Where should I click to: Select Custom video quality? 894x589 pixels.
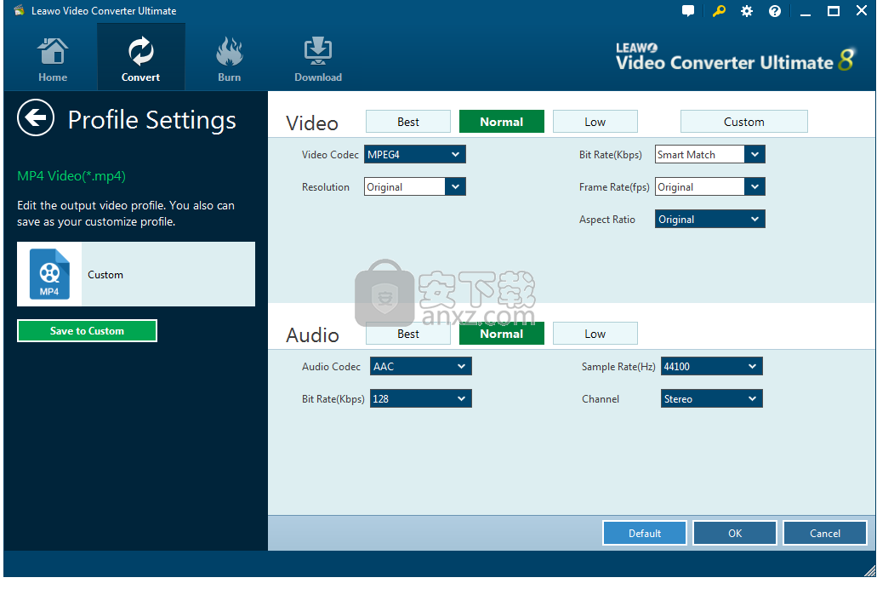pyautogui.click(x=744, y=122)
